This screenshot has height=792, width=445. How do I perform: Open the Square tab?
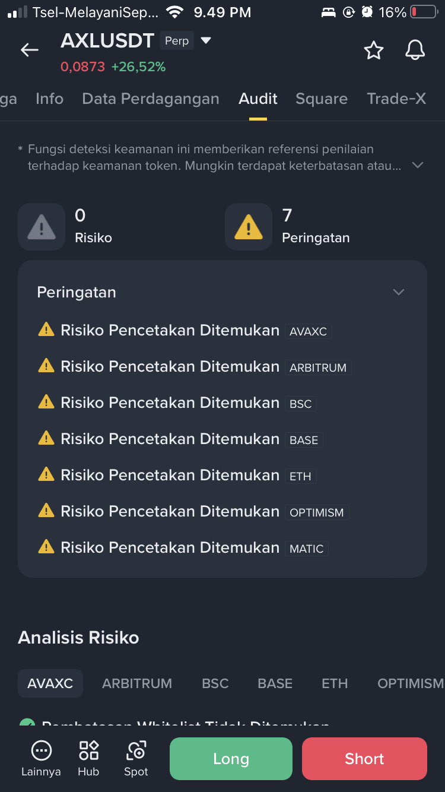click(x=322, y=99)
